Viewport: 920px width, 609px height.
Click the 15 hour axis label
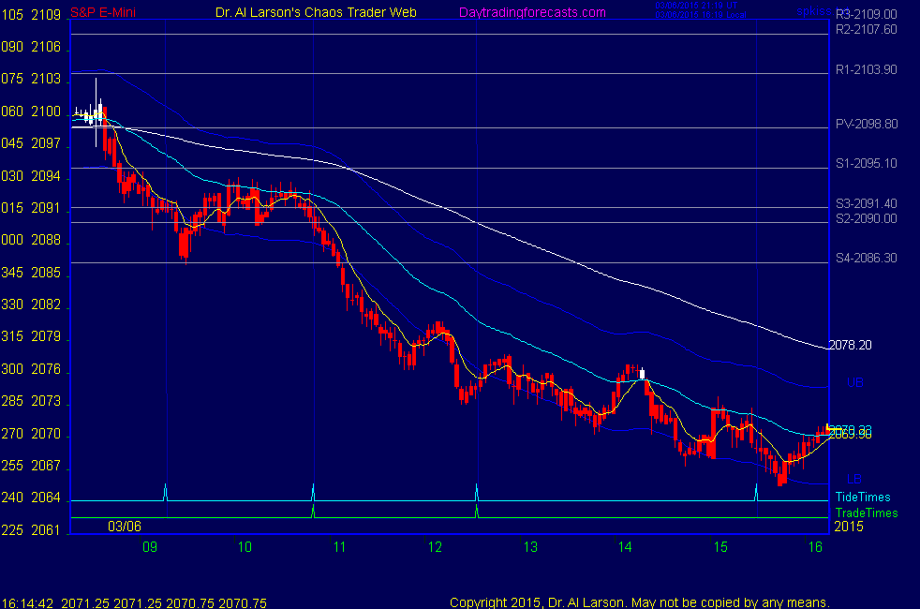pyautogui.click(x=720, y=547)
